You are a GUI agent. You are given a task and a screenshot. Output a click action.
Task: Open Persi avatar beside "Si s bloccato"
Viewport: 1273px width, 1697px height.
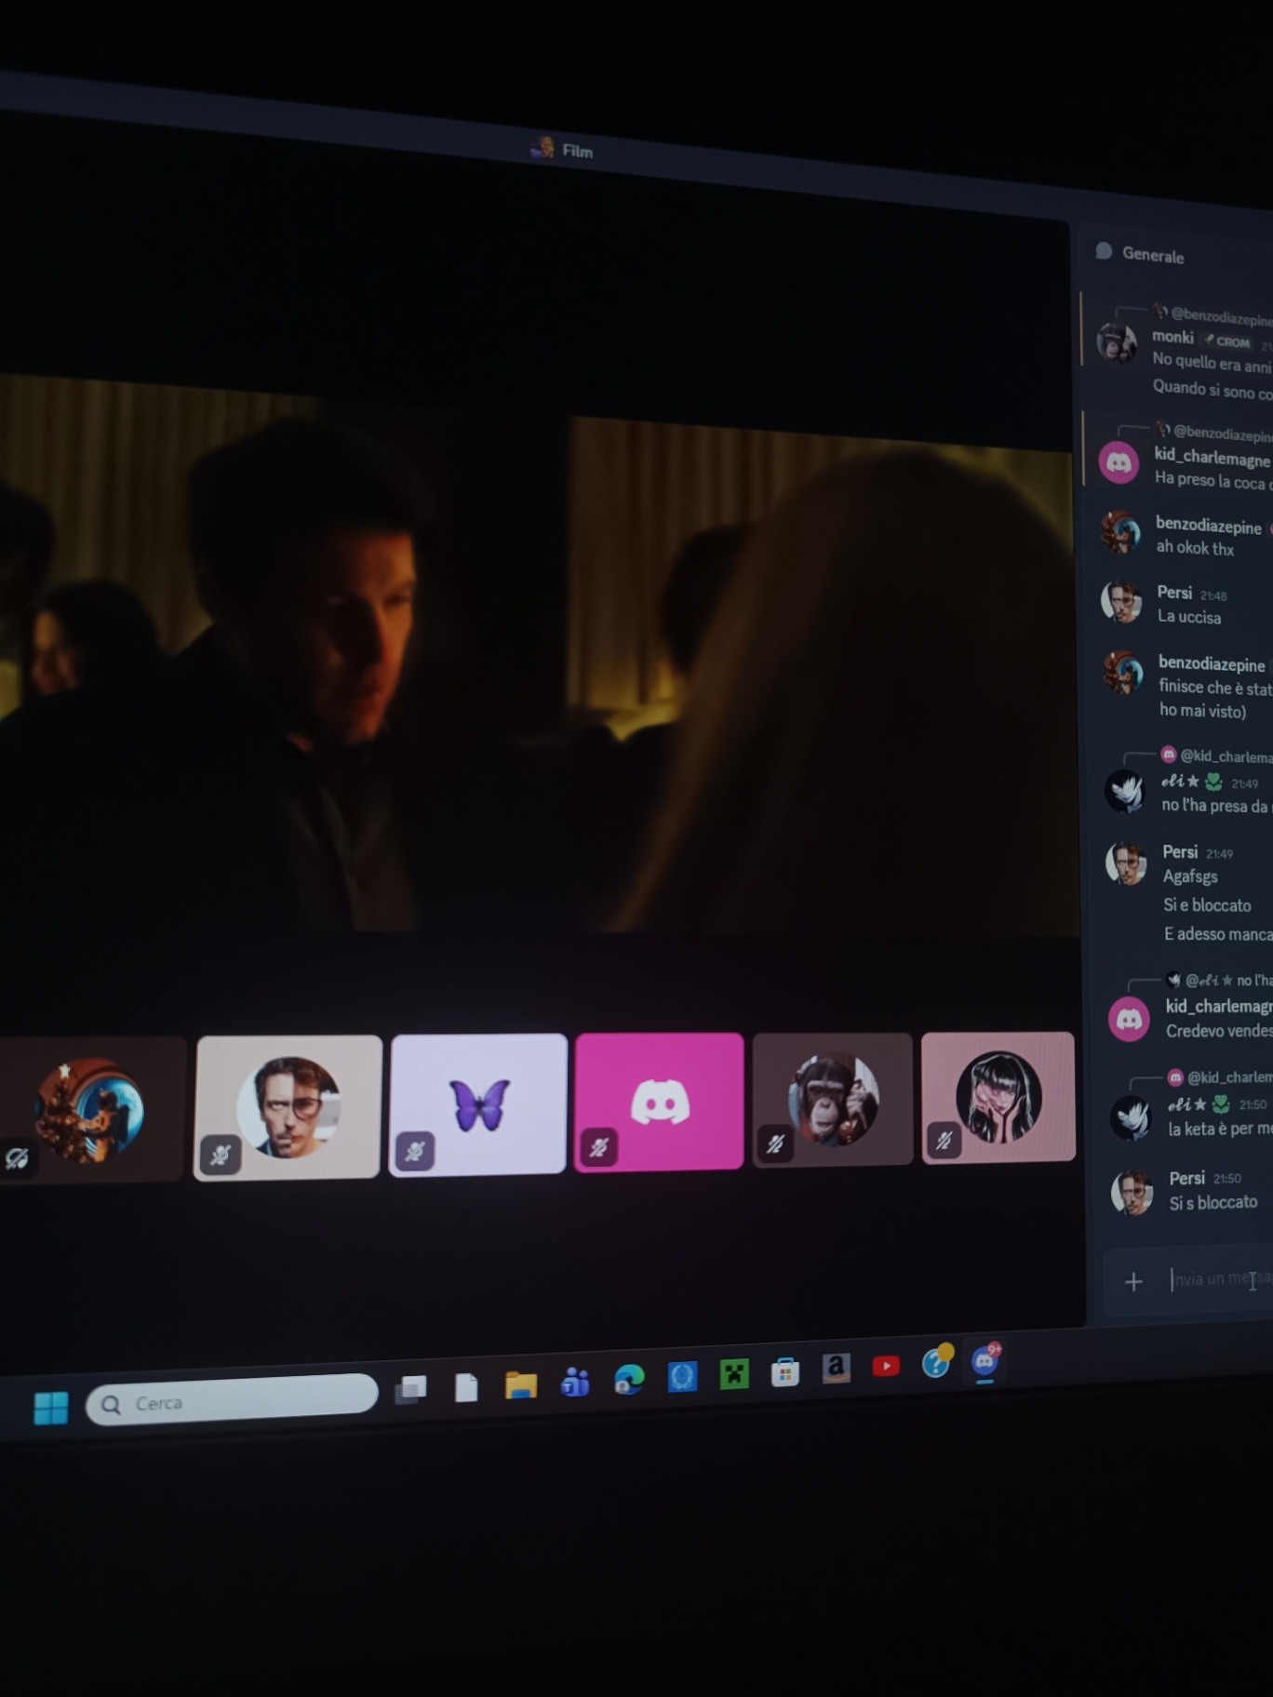point(1132,1193)
